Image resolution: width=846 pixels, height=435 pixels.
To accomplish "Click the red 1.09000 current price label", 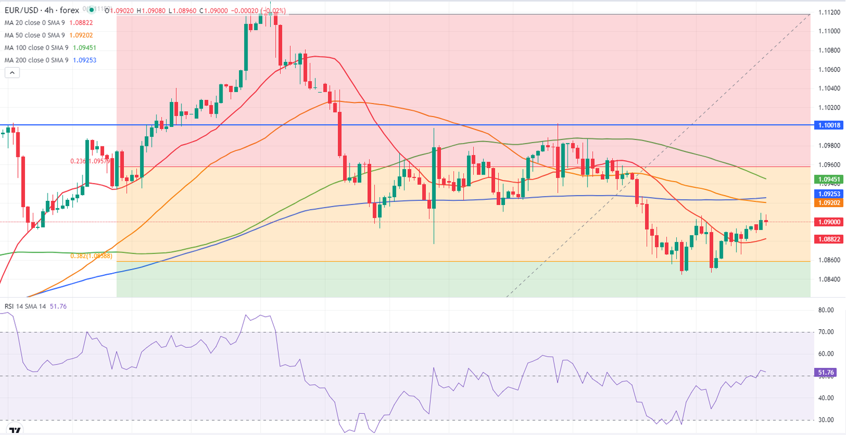I will tap(829, 222).
